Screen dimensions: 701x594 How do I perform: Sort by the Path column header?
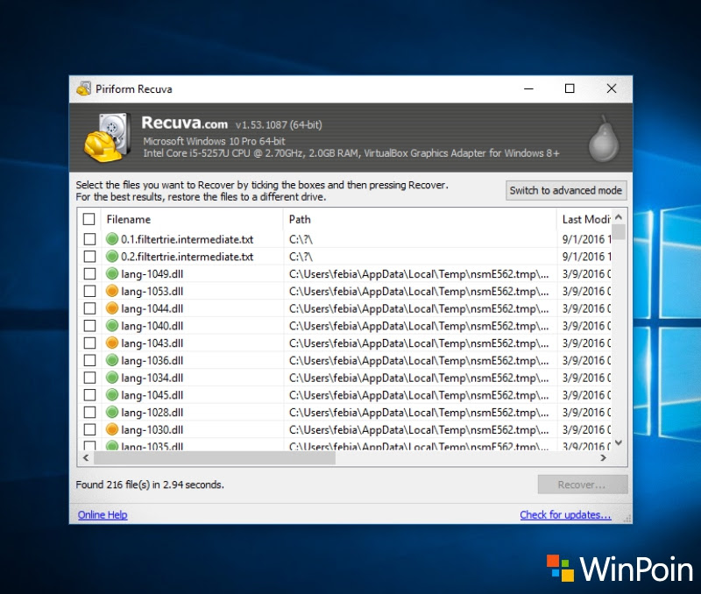420,219
